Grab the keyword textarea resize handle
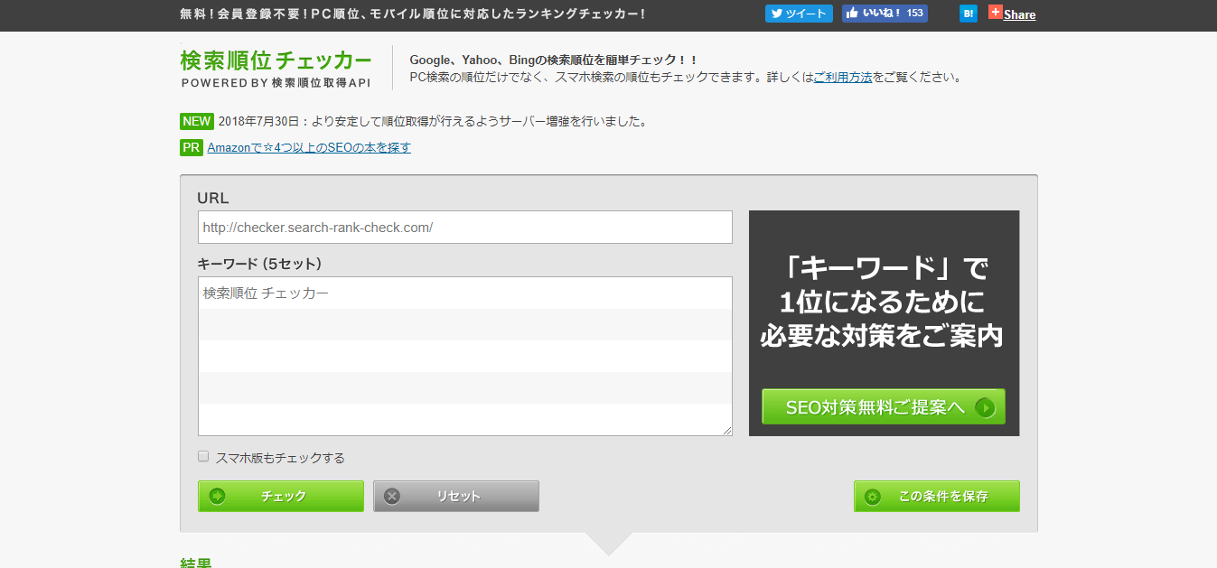This screenshot has height=568, width=1217. point(727,432)
